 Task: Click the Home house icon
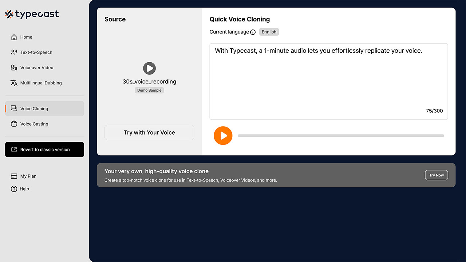pyautogui.click(x=14, y=37)
